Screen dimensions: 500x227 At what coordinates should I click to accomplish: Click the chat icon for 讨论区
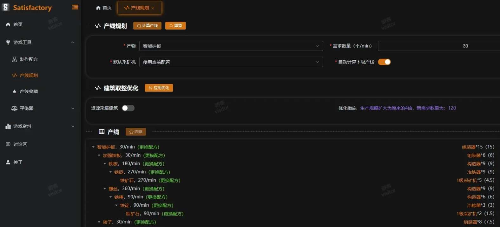[8, 144]
